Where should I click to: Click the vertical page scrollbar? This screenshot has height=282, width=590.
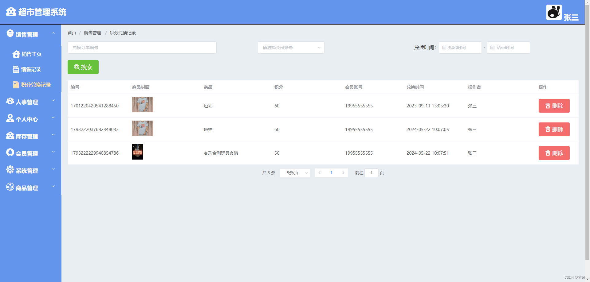point(587,132)
